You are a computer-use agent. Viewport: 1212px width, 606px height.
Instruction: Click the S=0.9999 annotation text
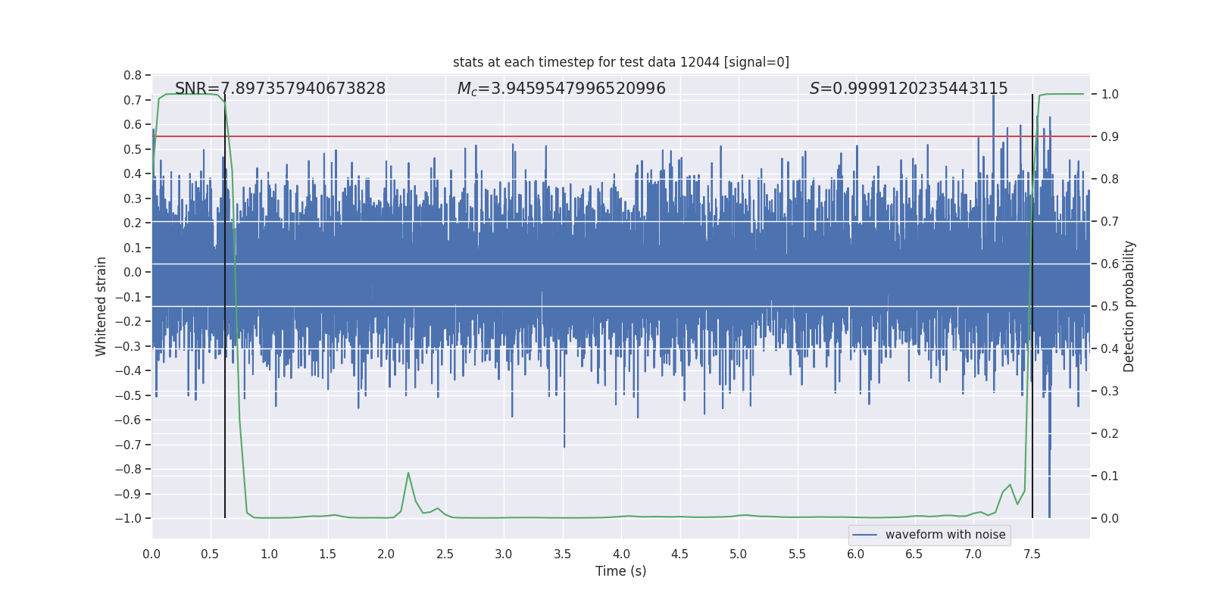coord(908,89)
